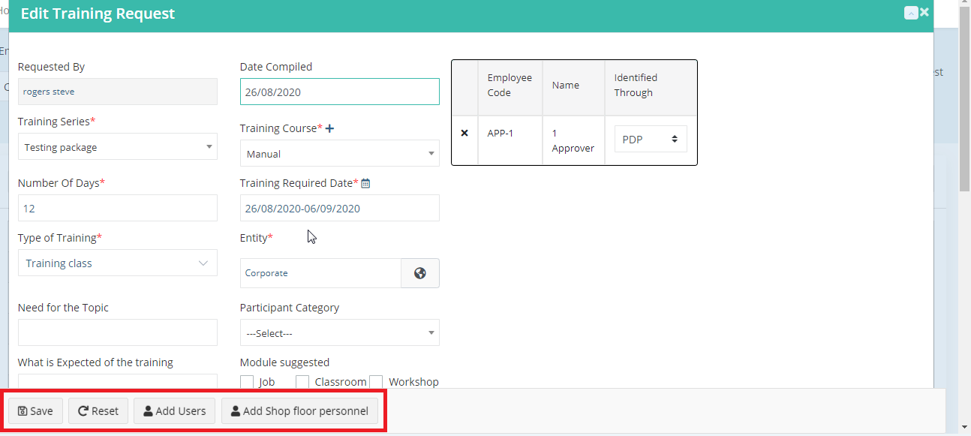Tick the Classroom module checkbox
The height and width of the screenshot is (436, 971).
click(302, 382)
